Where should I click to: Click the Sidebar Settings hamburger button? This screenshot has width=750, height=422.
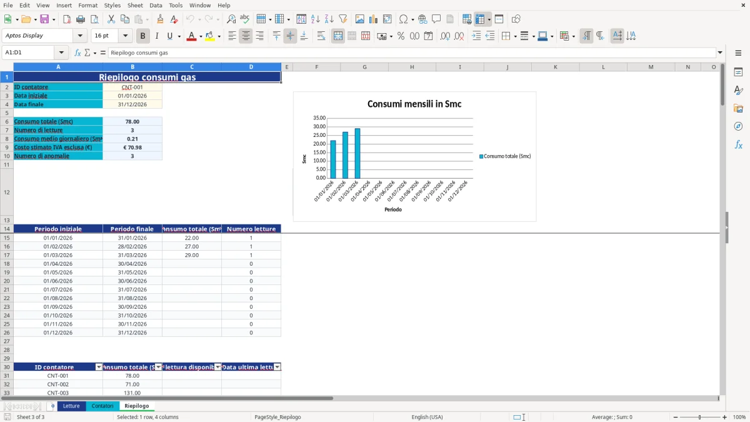738,53
